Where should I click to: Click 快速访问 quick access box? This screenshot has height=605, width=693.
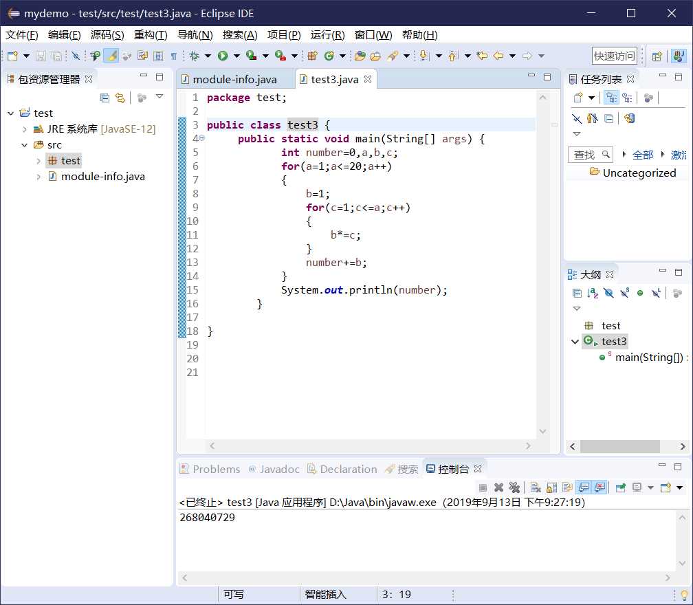coord(615,56)
